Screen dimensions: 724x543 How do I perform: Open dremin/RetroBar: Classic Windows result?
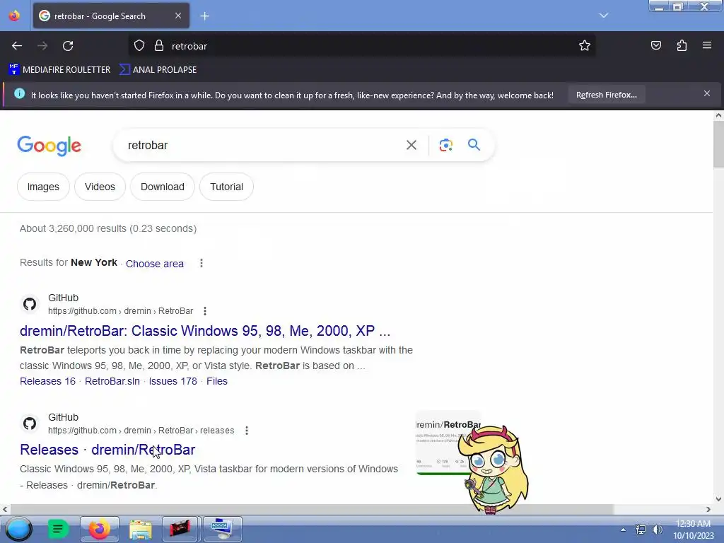(205, 331)
